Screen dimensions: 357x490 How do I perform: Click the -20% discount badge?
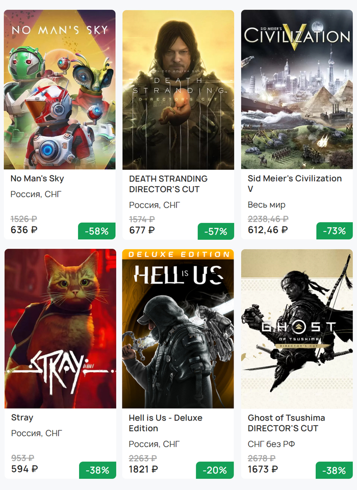(215, 470)
